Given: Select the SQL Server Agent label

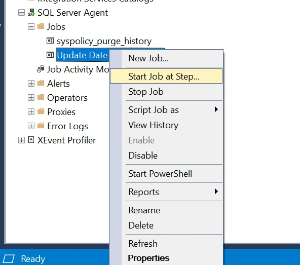Looking at the screenshot, I should (x=72, y=13).
